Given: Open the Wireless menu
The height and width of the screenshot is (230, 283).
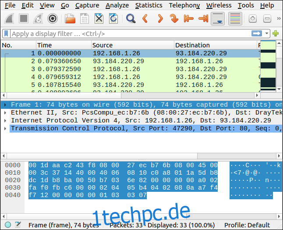Looking at the screenshot, I should 219,5.
